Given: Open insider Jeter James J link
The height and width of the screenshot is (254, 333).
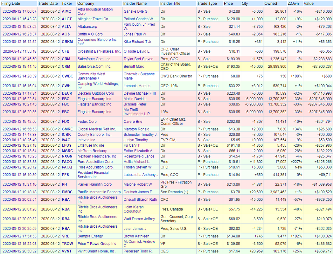Looking at the screenshot, I should pyautogui.click(x=135, y=229).
